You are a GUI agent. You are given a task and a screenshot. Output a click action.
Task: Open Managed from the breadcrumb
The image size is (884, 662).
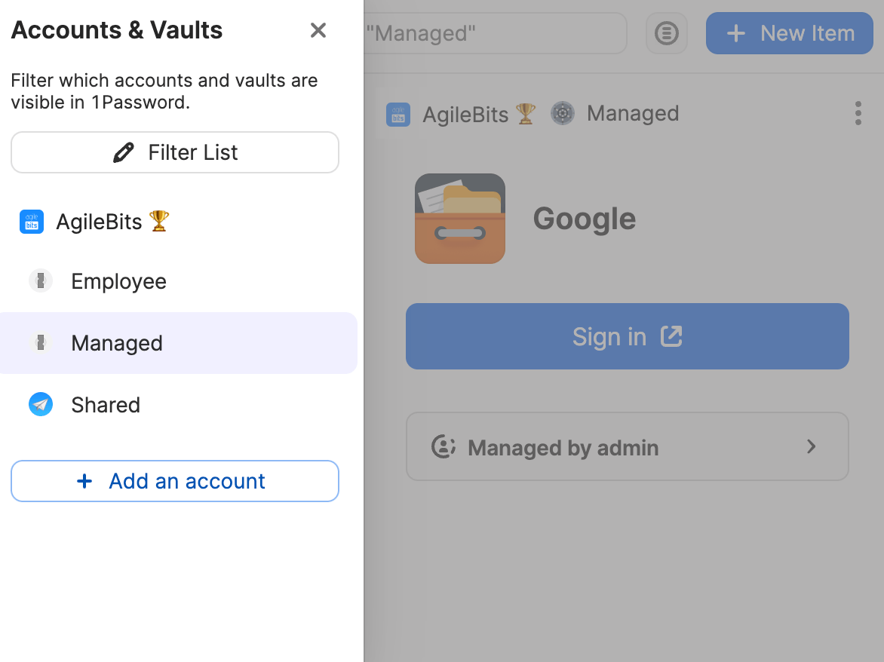633,113
